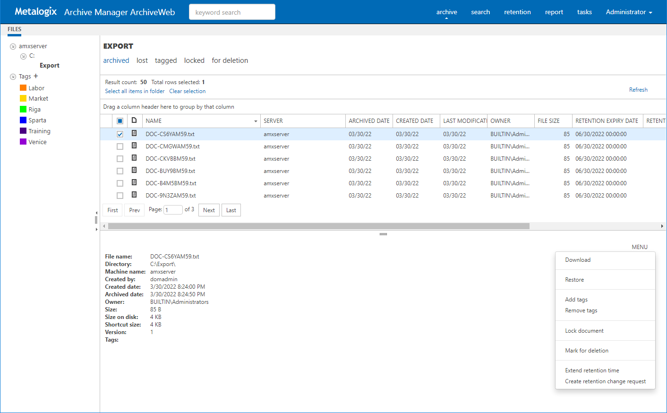667x413 pixels.
Task: Add a new tag with plus icon
Action: click(36, 76)
